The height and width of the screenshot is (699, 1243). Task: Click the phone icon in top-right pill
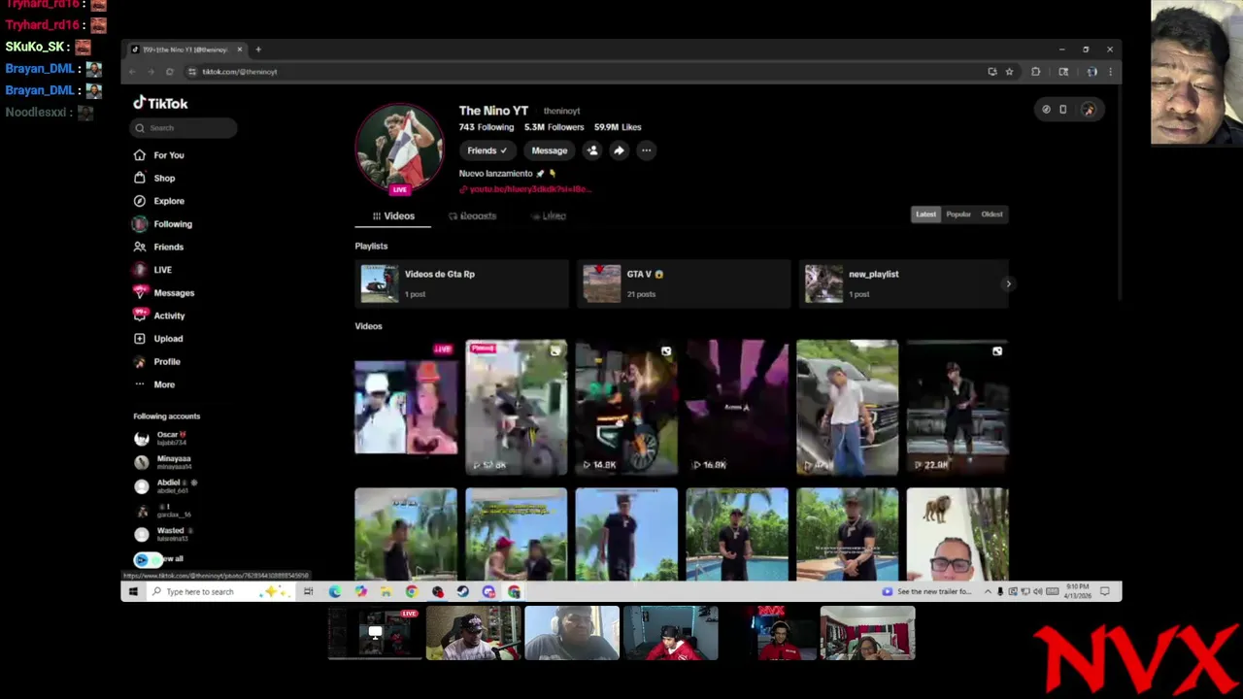(1062, 110)
